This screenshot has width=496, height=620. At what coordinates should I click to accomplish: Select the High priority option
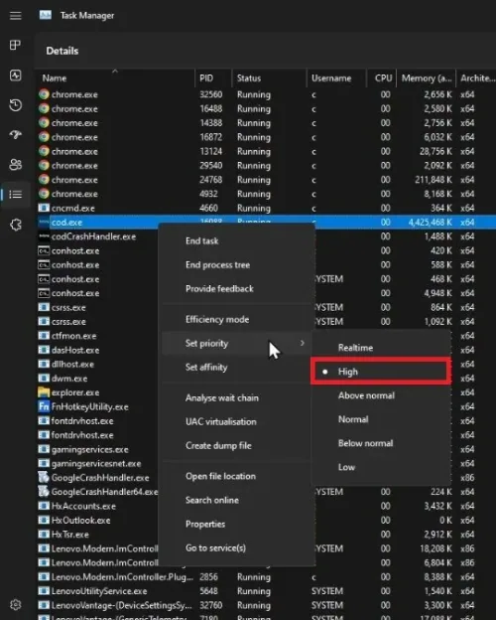click(381, 372)
